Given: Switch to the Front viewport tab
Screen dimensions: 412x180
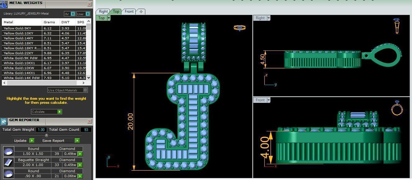Looking at the screenshot, I should (x=129, y=11).
